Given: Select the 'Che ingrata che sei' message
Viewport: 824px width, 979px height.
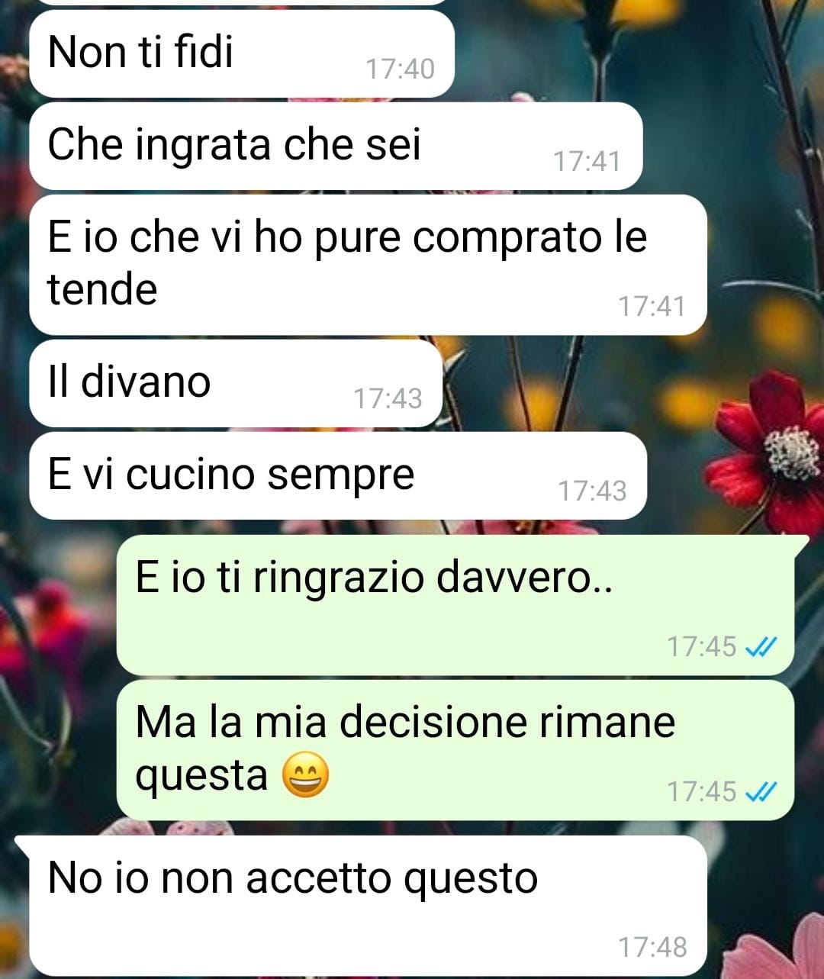Looking at the screenshot, I should tap(336, 146).
